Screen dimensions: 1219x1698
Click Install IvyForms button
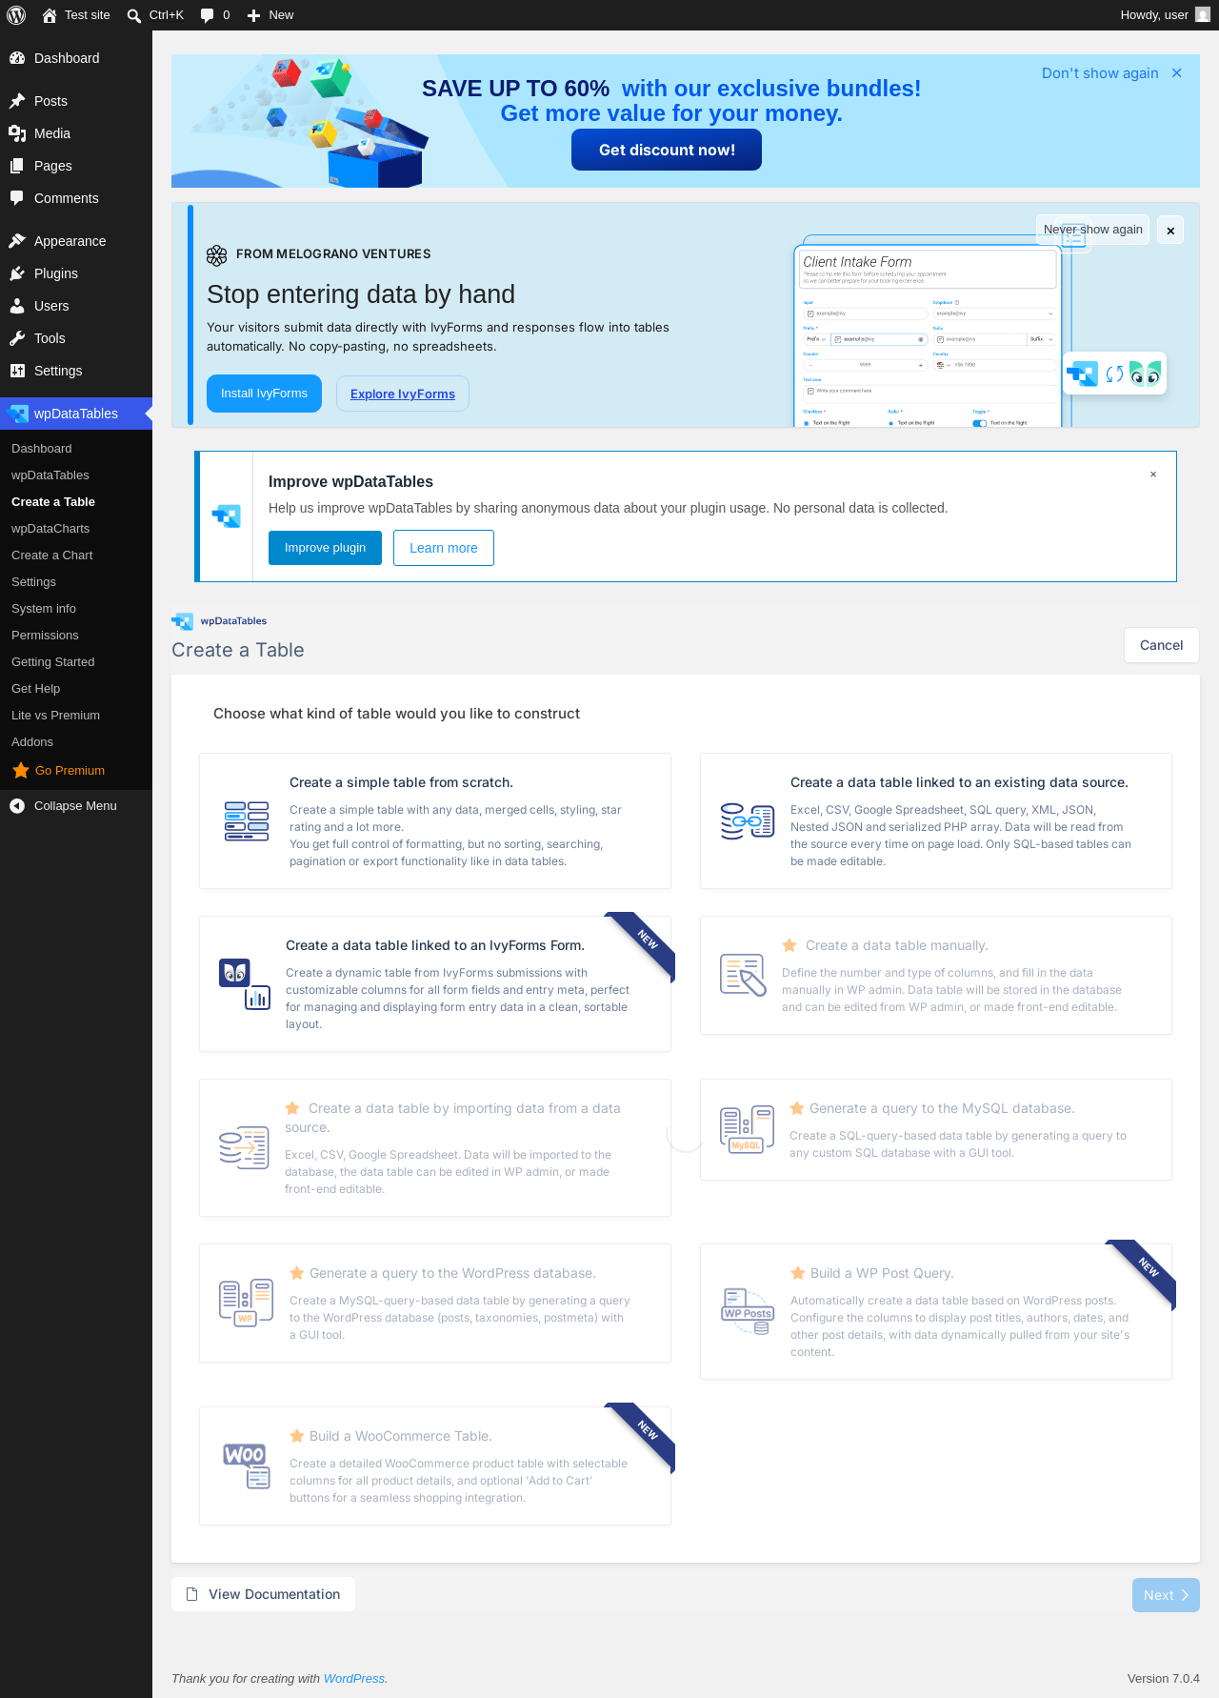tap(264, 394)
